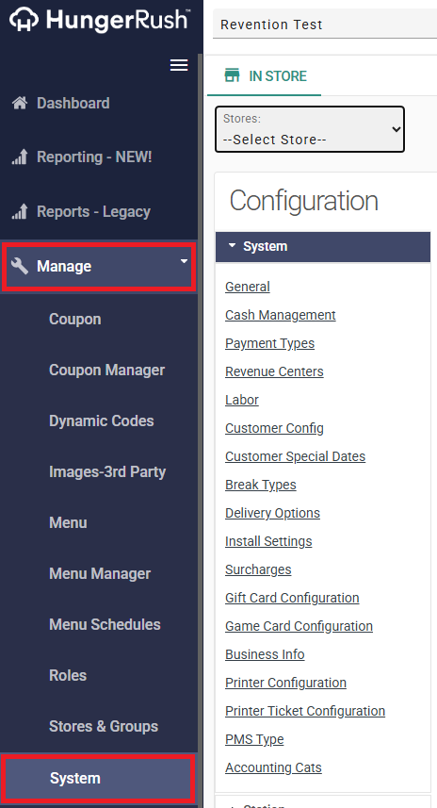The image size is (437, 808).
Task: Select Menu Manager under Manage
Action: tap(100, 573)
